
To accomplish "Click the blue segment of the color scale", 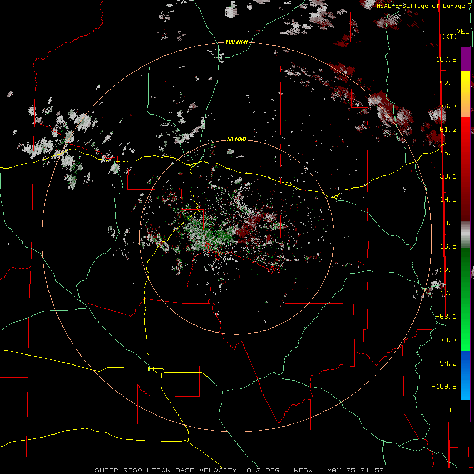I will (465, 376).
